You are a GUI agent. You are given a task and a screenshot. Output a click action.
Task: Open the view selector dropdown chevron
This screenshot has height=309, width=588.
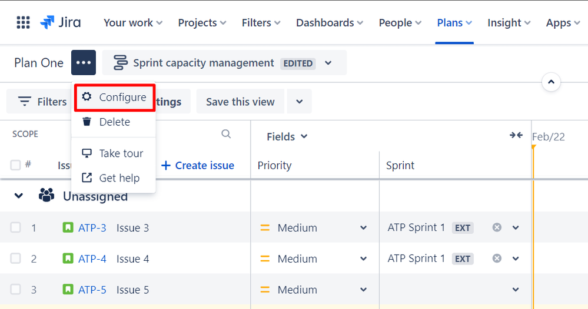point(328,63)
